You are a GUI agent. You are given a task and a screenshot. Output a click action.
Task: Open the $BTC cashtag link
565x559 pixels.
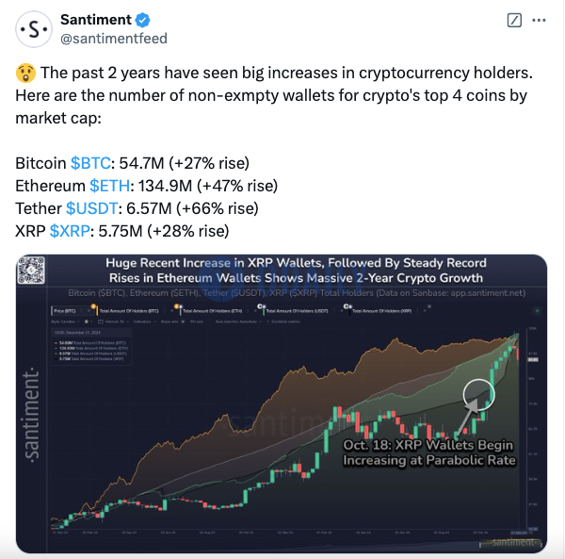click(90, 163)
